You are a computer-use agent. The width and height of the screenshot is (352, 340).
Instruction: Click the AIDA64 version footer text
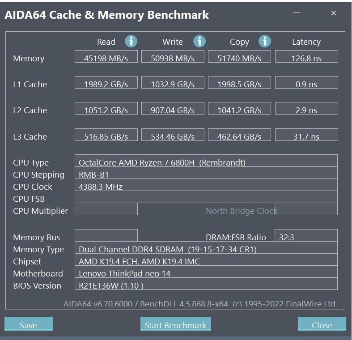pos(200,304)
